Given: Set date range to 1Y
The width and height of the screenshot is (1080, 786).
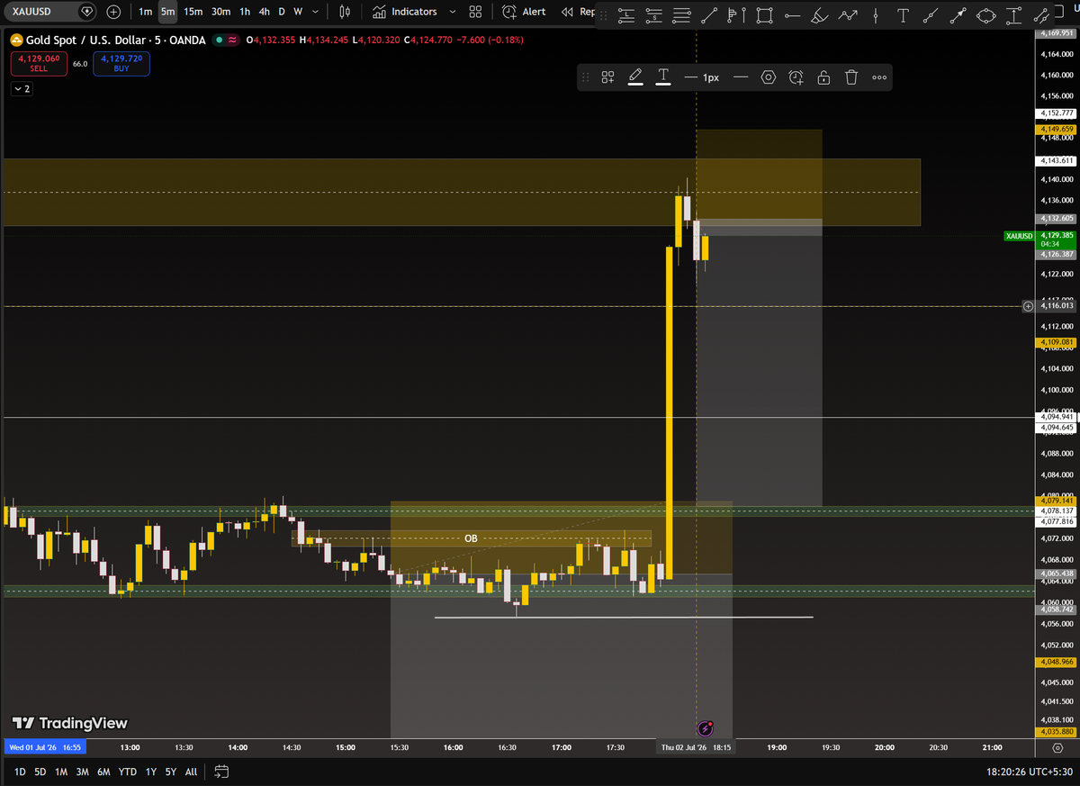Looking at the screenshot, I should tap(150, 772).
